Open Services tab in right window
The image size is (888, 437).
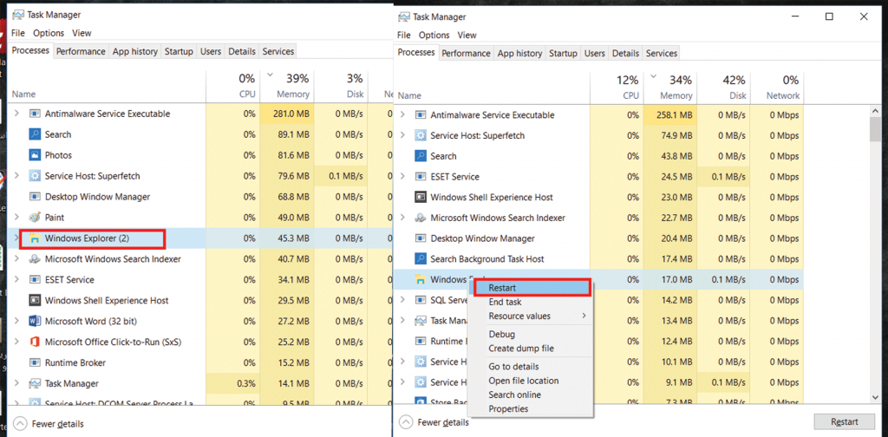click(x=662, y=53)
